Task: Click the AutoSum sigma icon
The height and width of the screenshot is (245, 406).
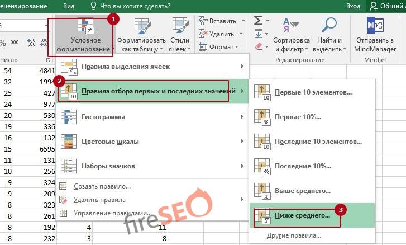Action: coord(257,21)
